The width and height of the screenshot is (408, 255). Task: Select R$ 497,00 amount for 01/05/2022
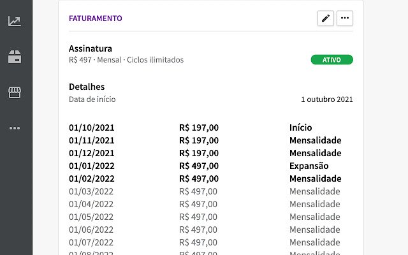click(198, 217)
